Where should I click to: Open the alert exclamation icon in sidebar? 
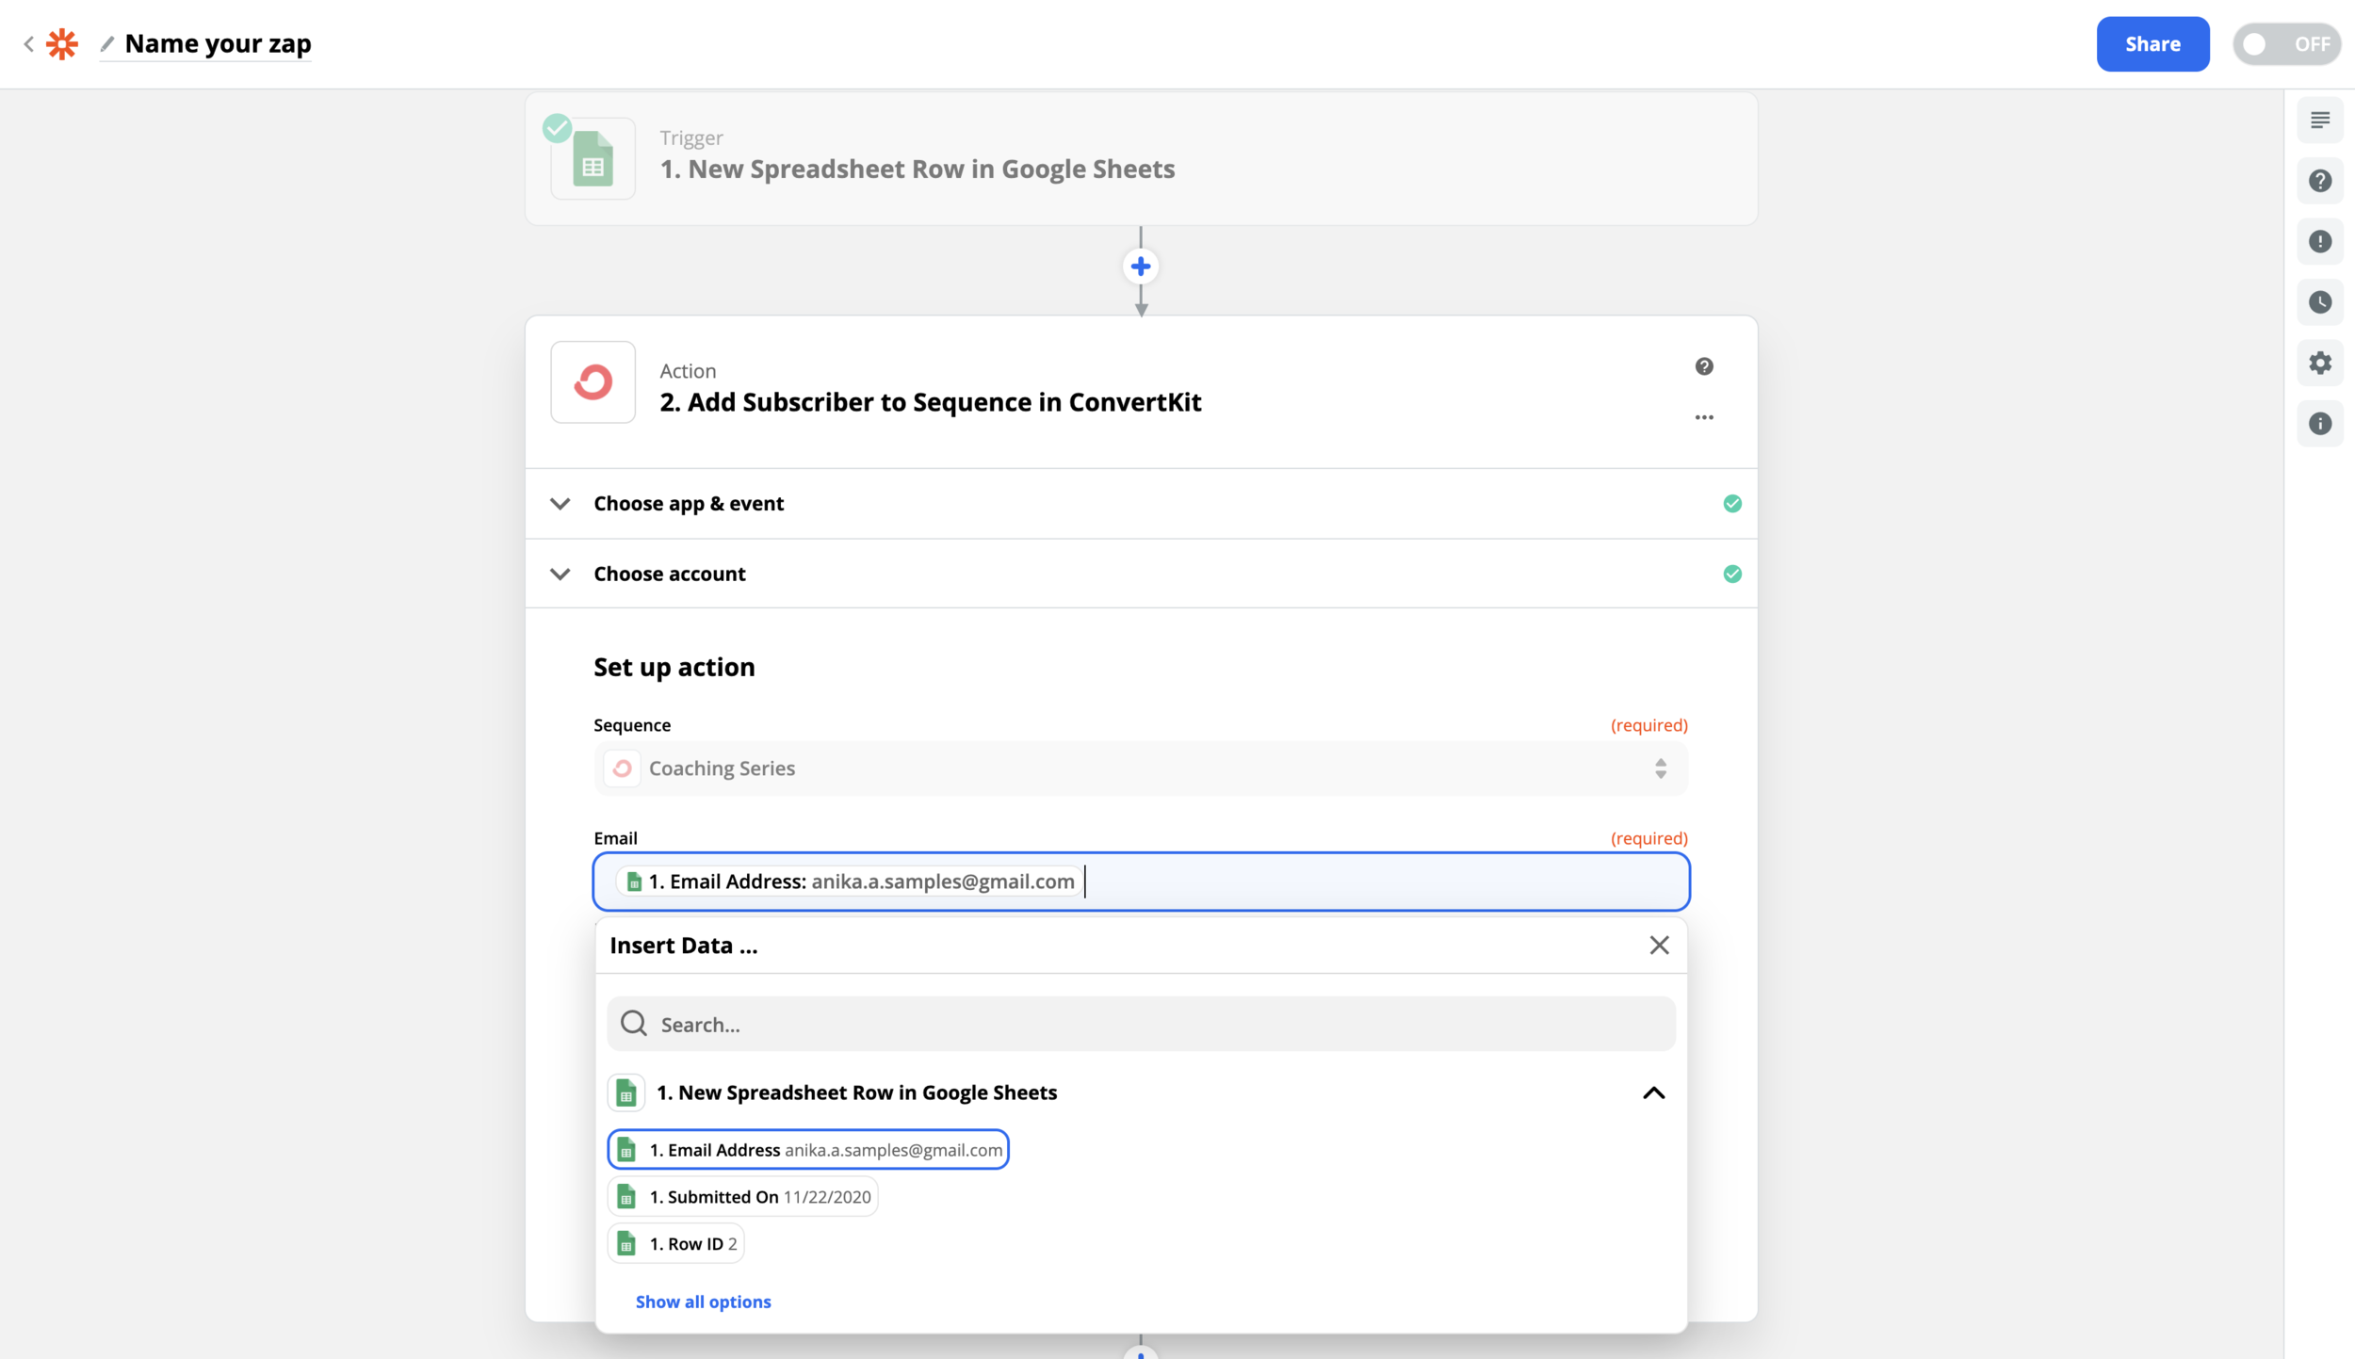click(x=2319, y=241)
